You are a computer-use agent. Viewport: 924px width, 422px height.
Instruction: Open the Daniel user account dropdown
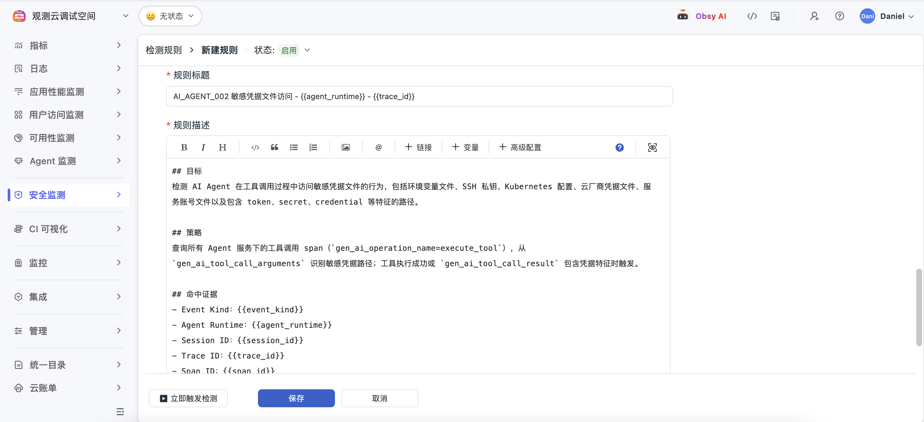tap(897, 16)
